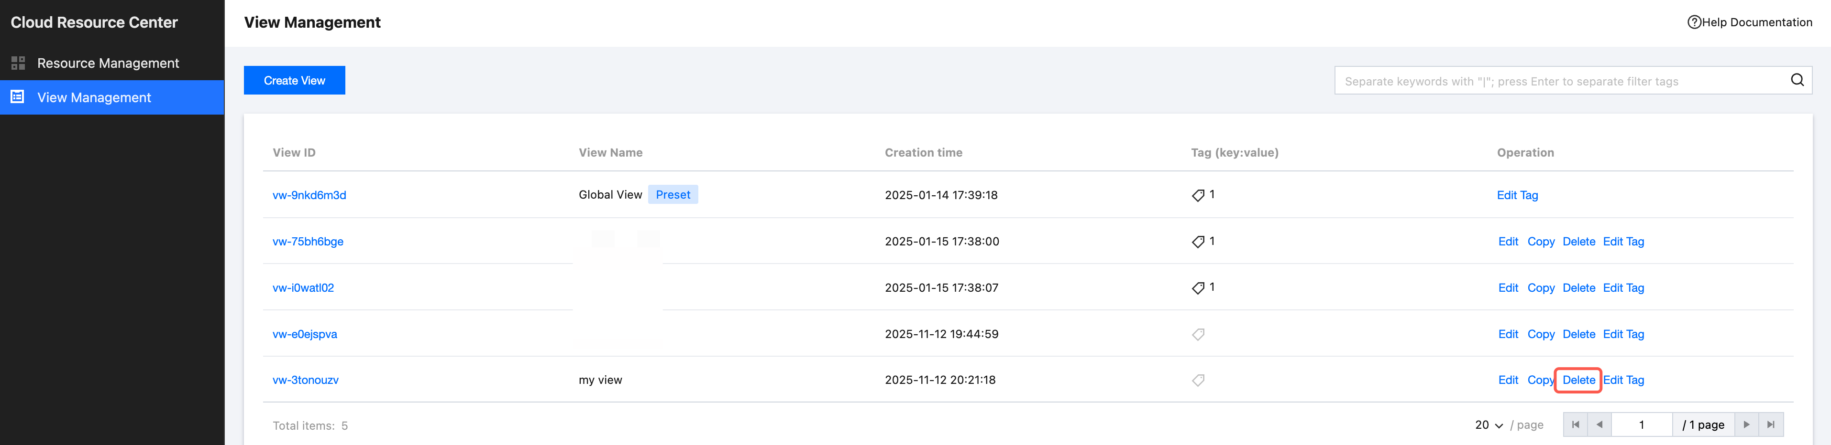Click the next page arrow
The height and width of the screenshot is (445, 1831).
tap(1746, 424)
